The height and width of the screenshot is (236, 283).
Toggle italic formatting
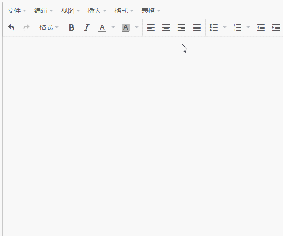point(87,27)
